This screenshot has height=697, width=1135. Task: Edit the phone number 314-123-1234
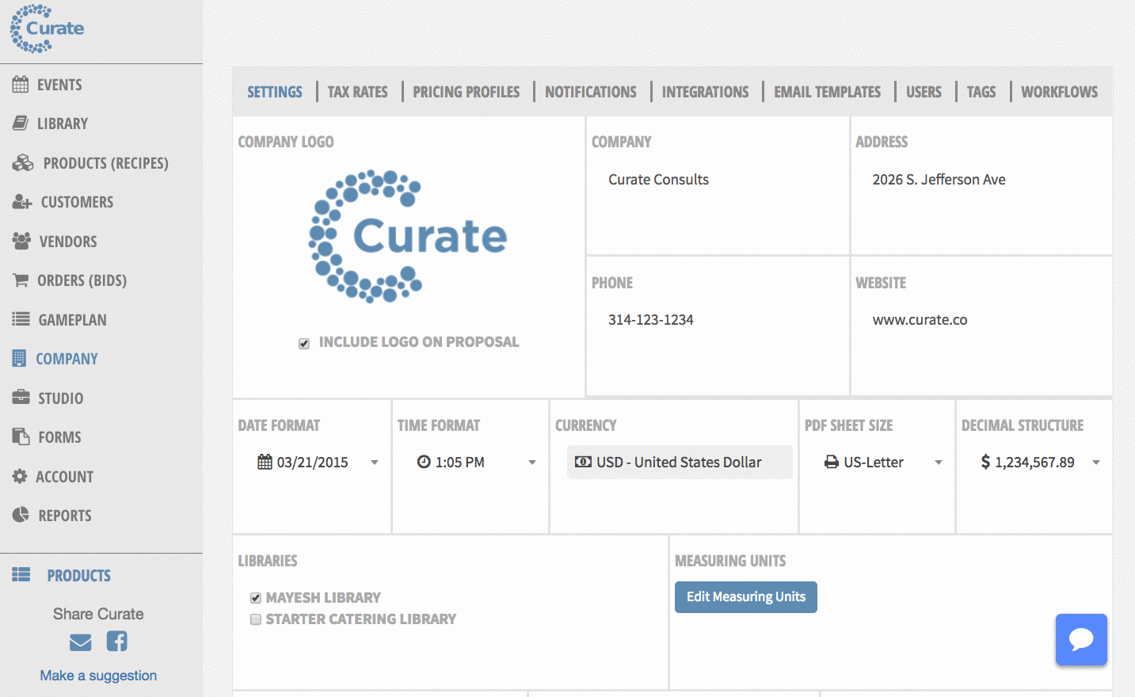[651, 320]
